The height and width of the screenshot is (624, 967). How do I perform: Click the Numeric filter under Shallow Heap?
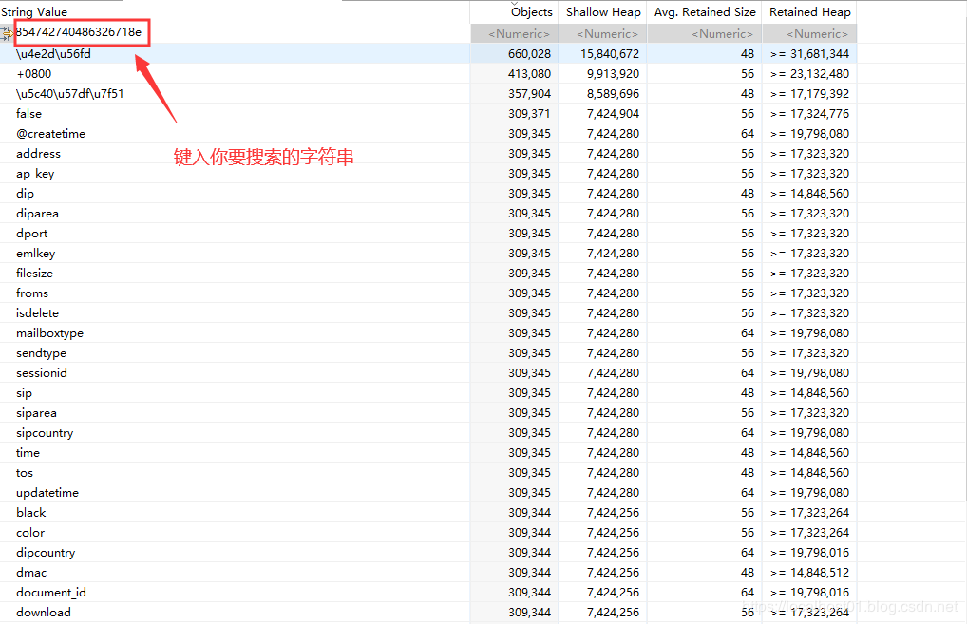point(603,34)
